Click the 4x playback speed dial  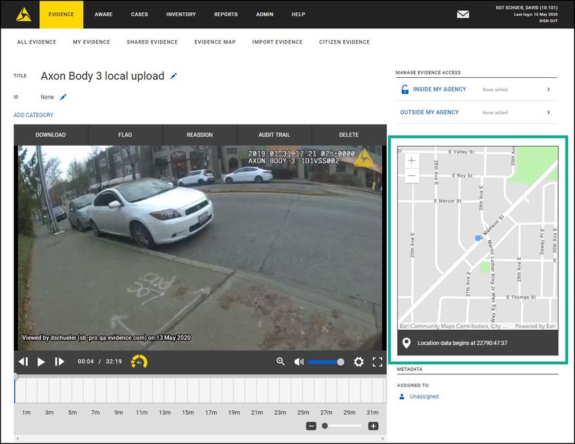point(139,362)
